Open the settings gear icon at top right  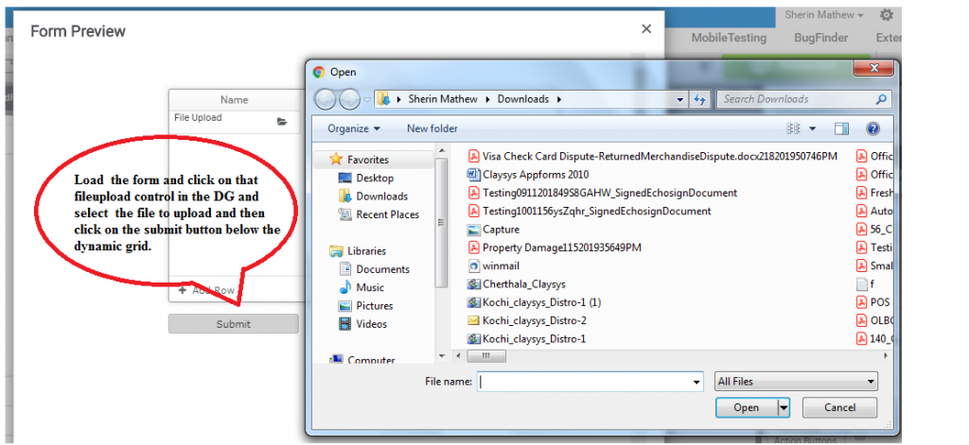[886, 15]
